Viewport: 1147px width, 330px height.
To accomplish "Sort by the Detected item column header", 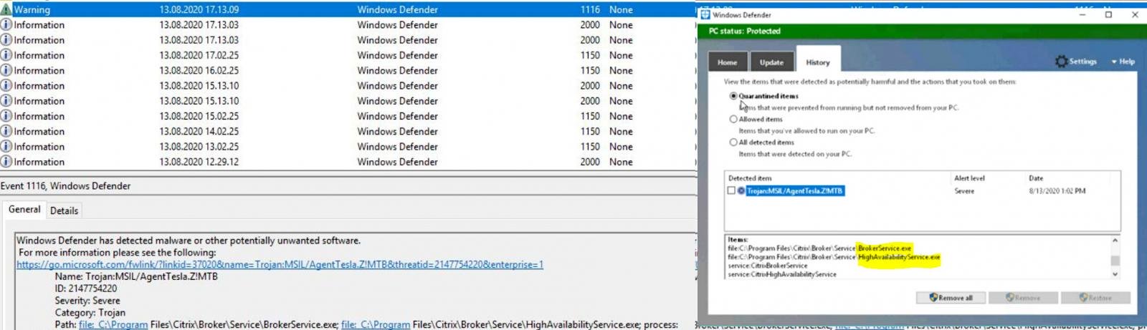I will [750, 178].
